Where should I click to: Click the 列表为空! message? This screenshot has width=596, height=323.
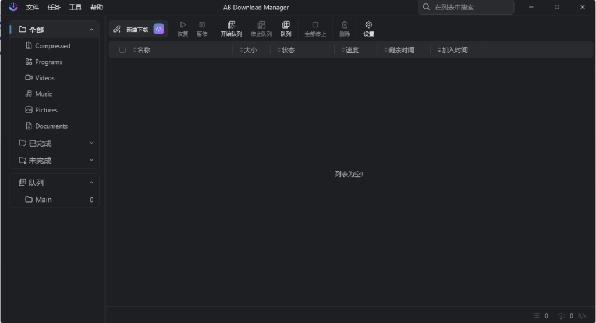pos(349,175)
